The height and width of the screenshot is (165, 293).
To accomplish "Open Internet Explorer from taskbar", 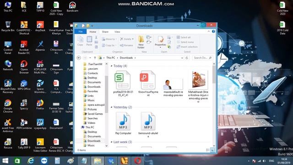I will point(31,161).
